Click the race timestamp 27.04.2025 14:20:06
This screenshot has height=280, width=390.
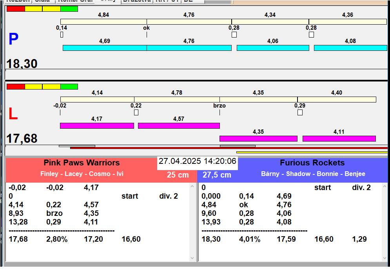[x=197, y=162]
